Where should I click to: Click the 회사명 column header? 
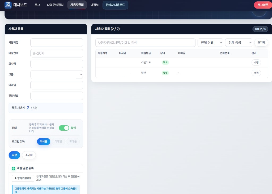tap(122, 53)
